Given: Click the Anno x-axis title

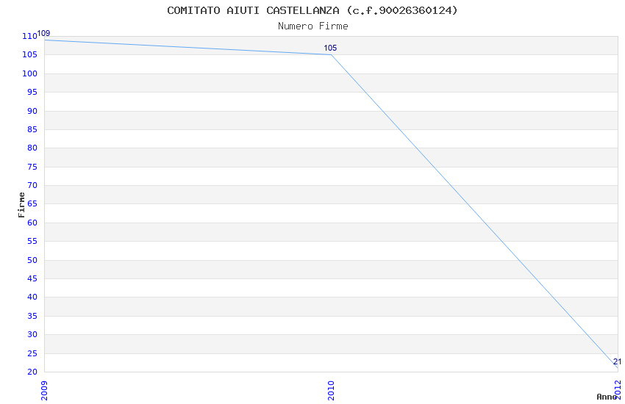Looking at the screenshot, I should [x=607, y=397].
